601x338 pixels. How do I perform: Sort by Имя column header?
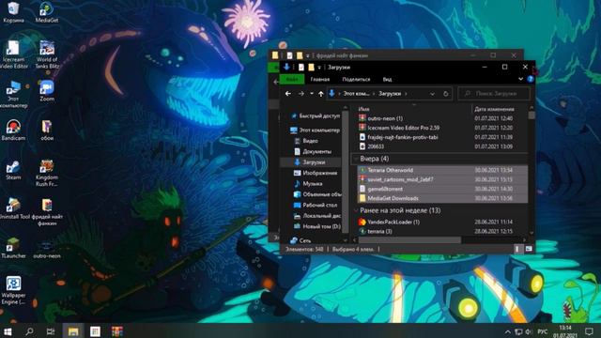click(x=363, y=109)
